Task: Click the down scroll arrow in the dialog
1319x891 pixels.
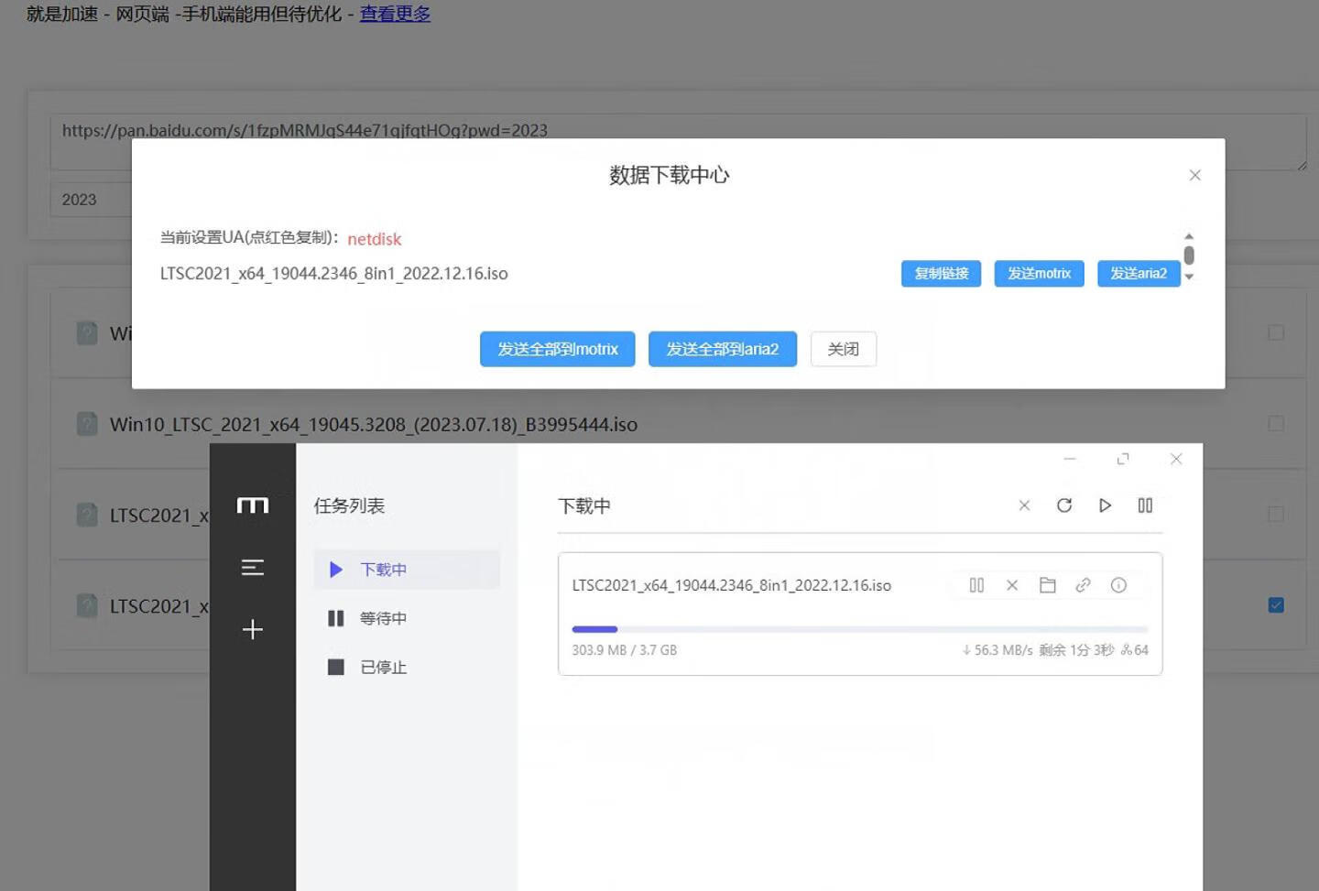Action: coord(1189,275)
